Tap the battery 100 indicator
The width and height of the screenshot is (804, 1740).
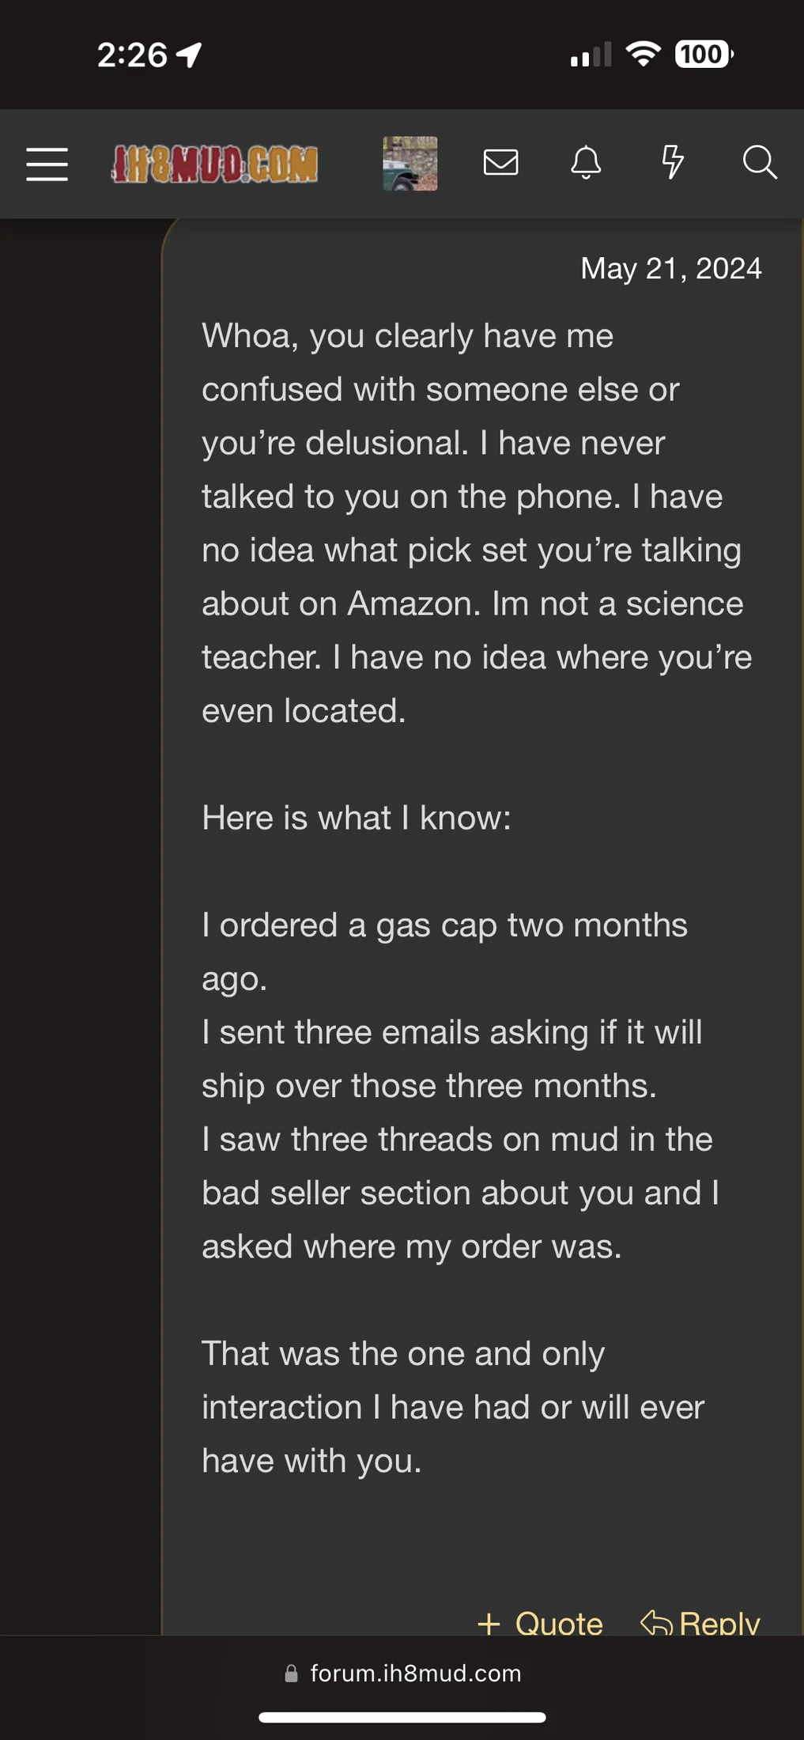click(704, 54)
